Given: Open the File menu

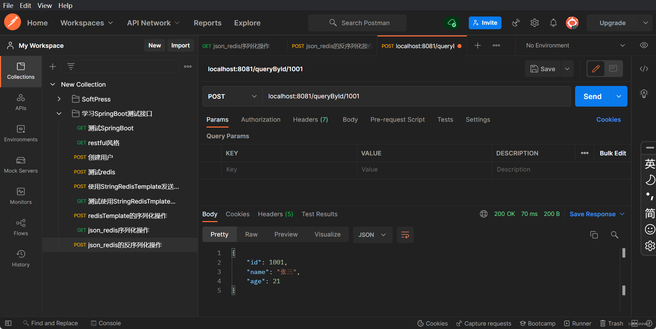Looking at the screenshot, I should coord(8,6).
